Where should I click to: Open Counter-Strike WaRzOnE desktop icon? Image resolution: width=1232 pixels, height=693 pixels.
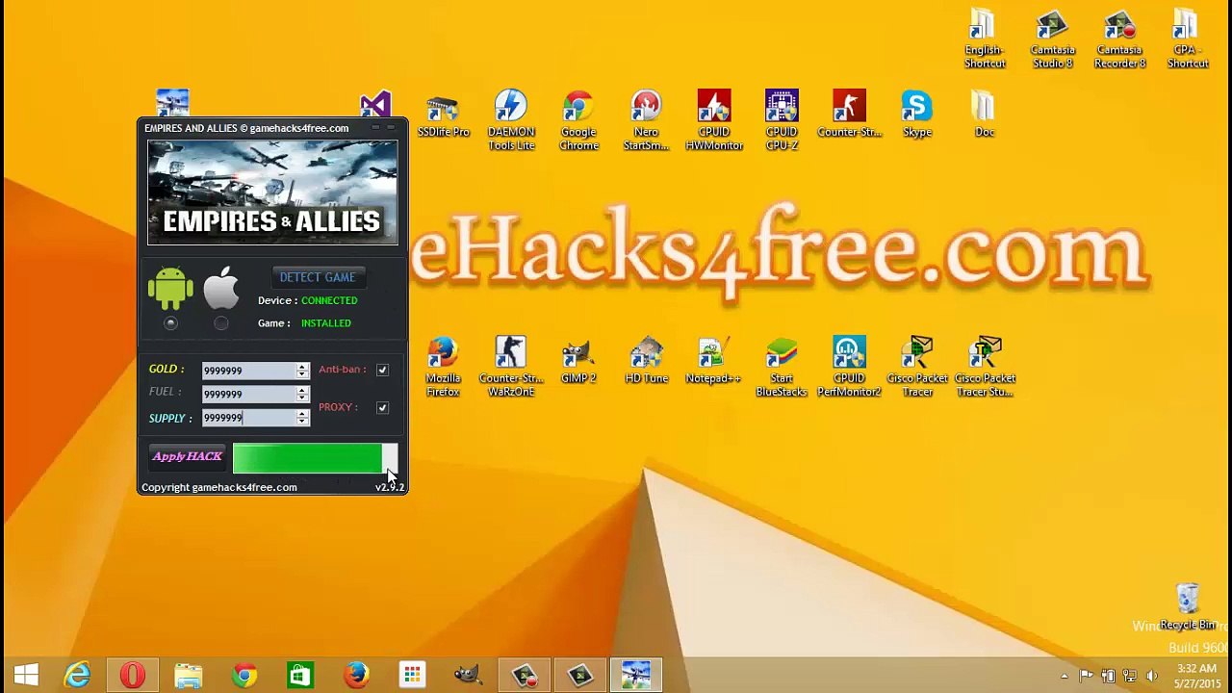point(511,367)
